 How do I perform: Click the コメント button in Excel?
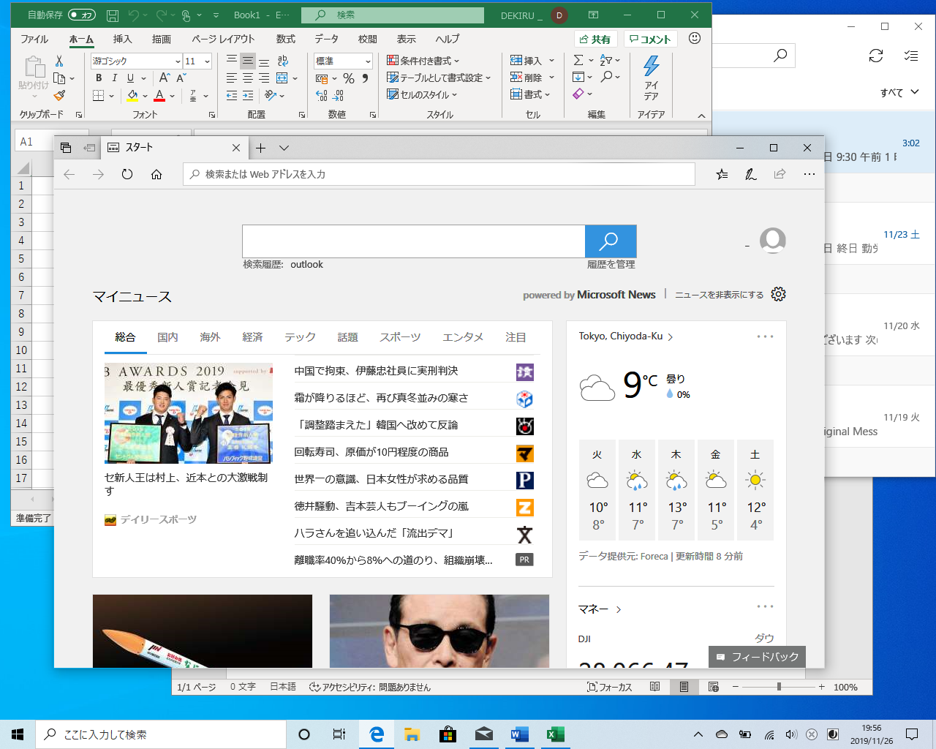tap(650, 39)
